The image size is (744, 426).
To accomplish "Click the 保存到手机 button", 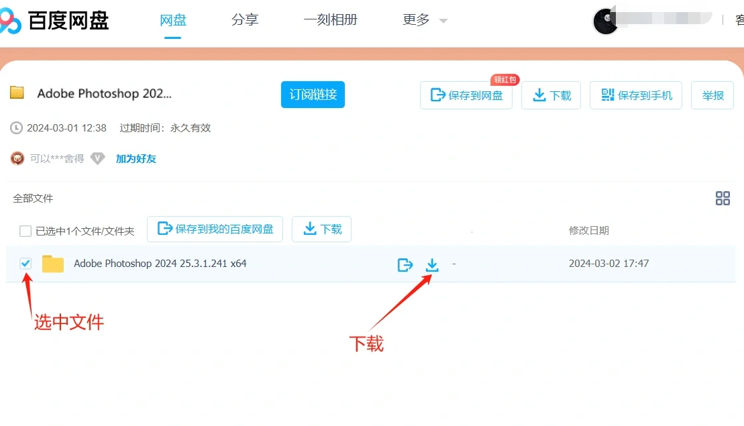I will coord(635,95).
